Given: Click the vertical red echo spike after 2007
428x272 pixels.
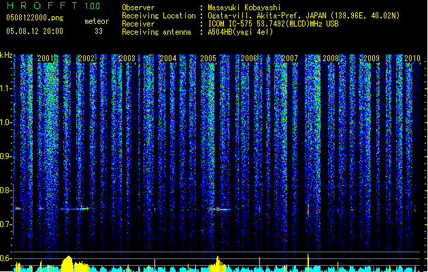Looking at the screenshot, I should coord(308,210).
